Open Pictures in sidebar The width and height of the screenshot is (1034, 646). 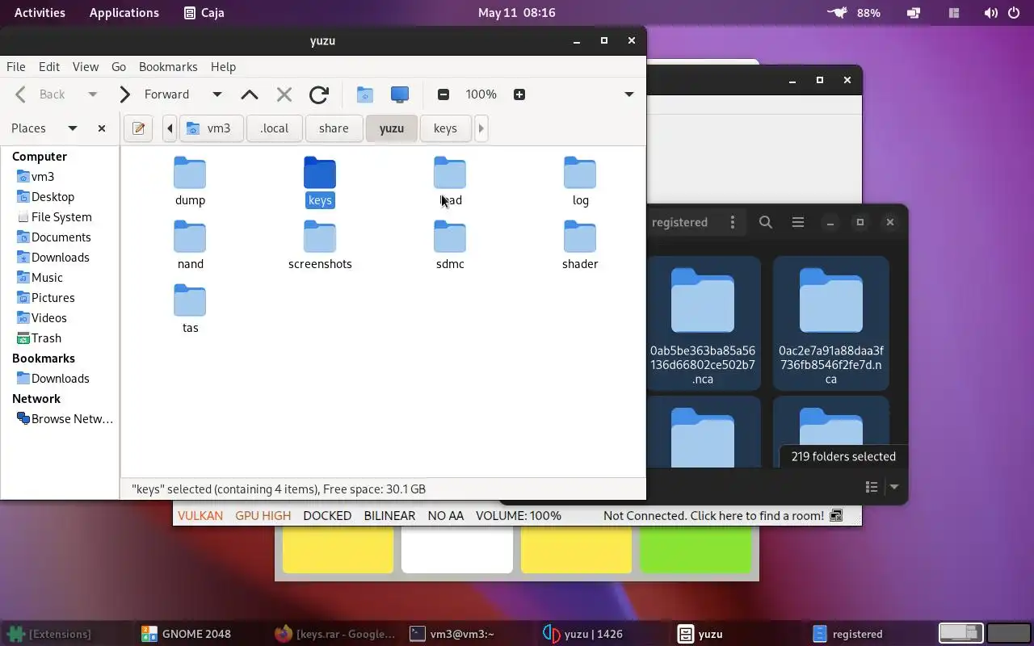pyautogui.click(x=53, y=298)
